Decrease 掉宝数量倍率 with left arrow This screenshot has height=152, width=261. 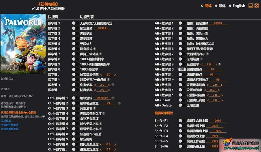coord(101,75)
